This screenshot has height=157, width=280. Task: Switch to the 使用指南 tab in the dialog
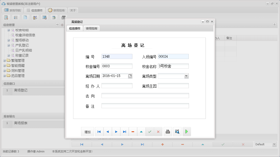pyautogui.click(x=91, y=29)
